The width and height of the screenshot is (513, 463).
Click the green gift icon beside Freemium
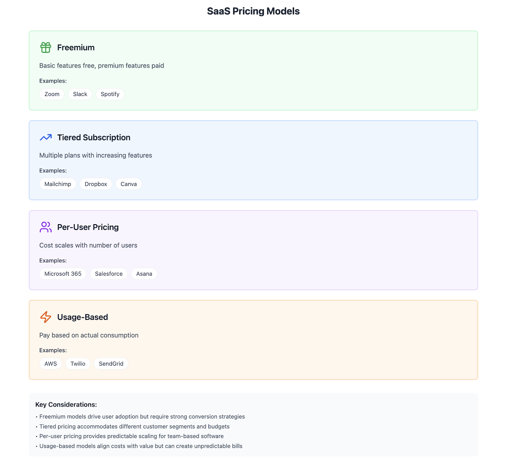tap(46, 47)
